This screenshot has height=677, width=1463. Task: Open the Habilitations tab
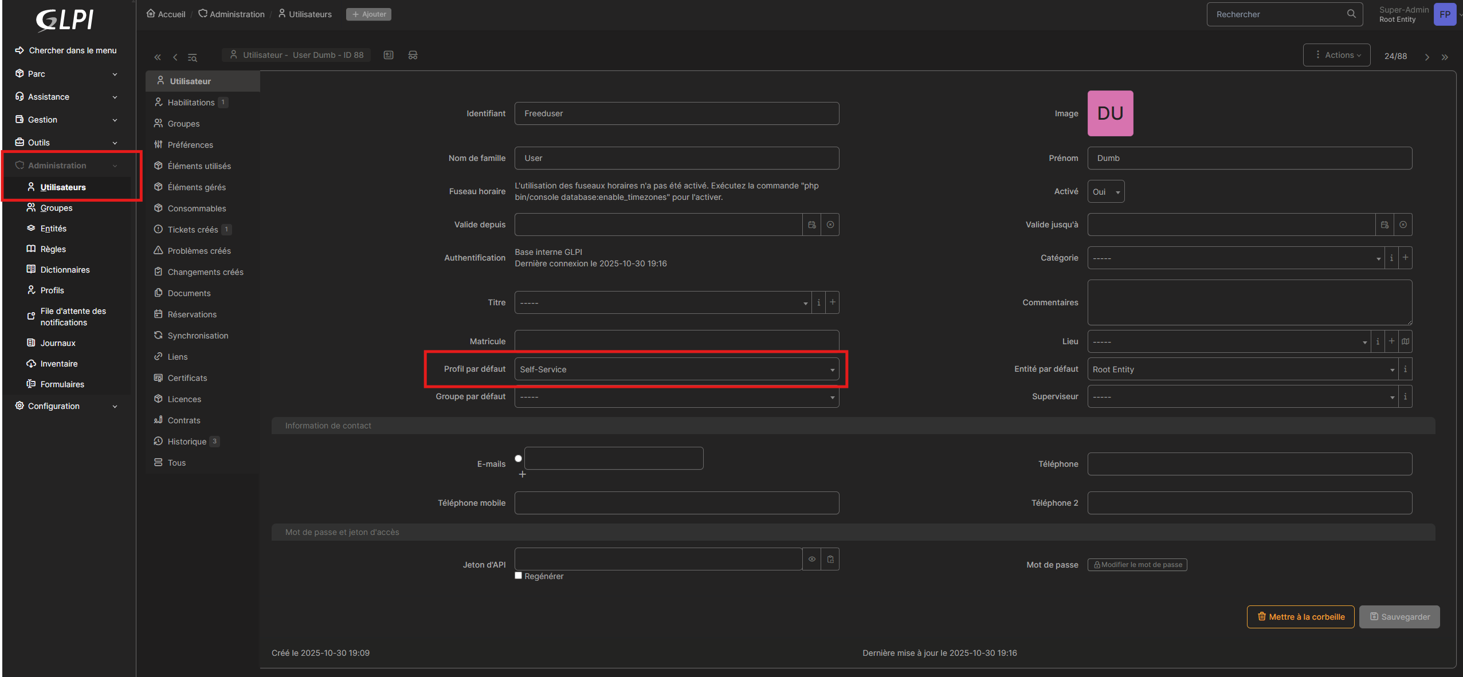[x=191, y=103]
